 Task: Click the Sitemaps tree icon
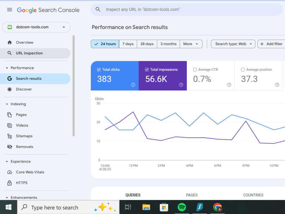coord(10,136)
